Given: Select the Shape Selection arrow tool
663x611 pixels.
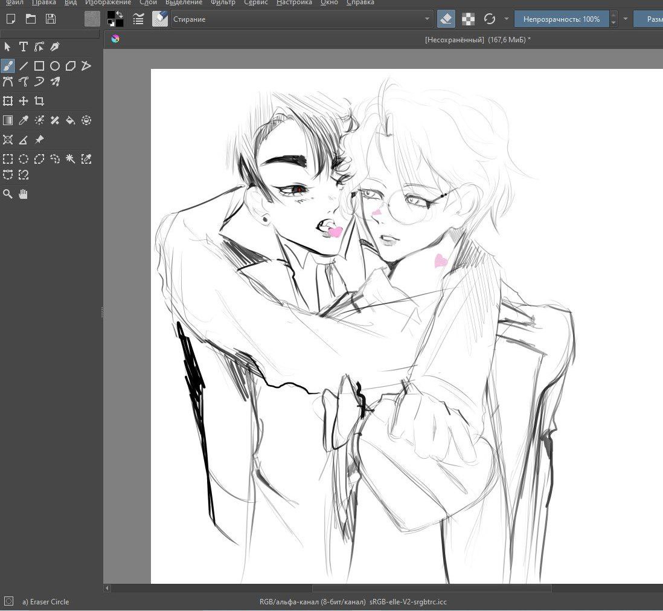Looking at the screenshot, I should pyautogui.click(x=8, y=47).
